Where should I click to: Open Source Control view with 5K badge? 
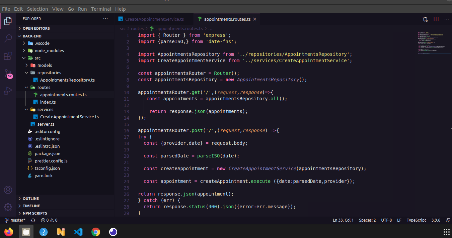[x=8, y=74]
